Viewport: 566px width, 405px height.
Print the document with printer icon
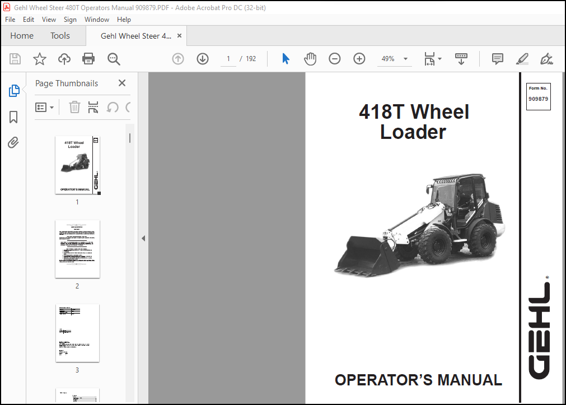(88, 58)
